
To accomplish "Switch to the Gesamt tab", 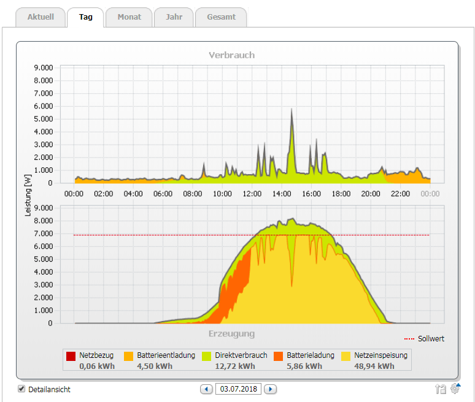I will coord(221,17).
